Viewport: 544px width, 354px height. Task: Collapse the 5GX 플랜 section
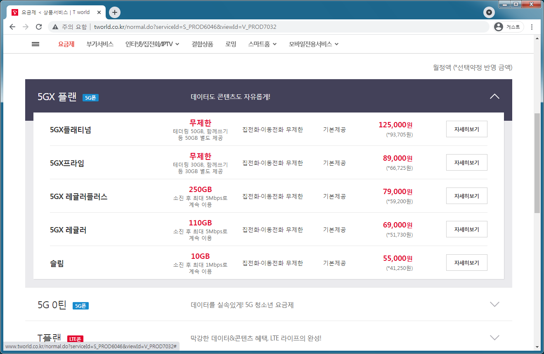(x=494, y=96)
